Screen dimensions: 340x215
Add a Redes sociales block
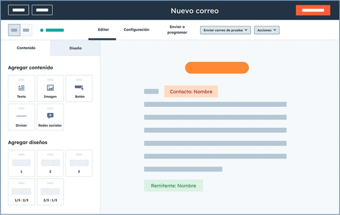coord(50,117)
